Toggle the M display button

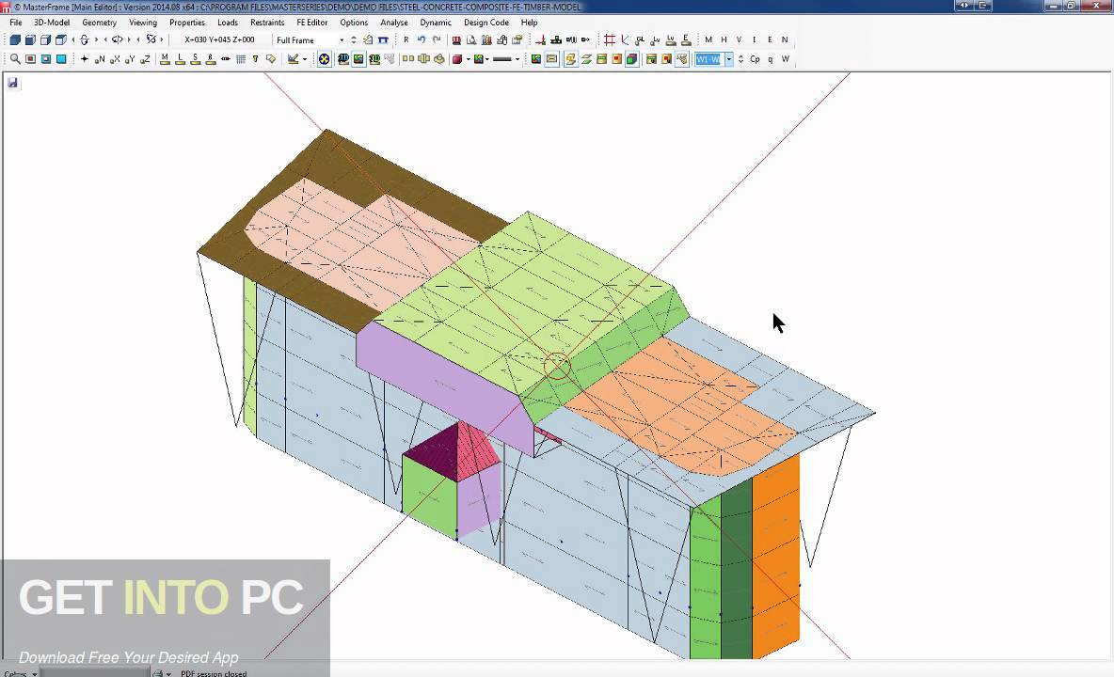pyautogui.click(x=708, y=39)
